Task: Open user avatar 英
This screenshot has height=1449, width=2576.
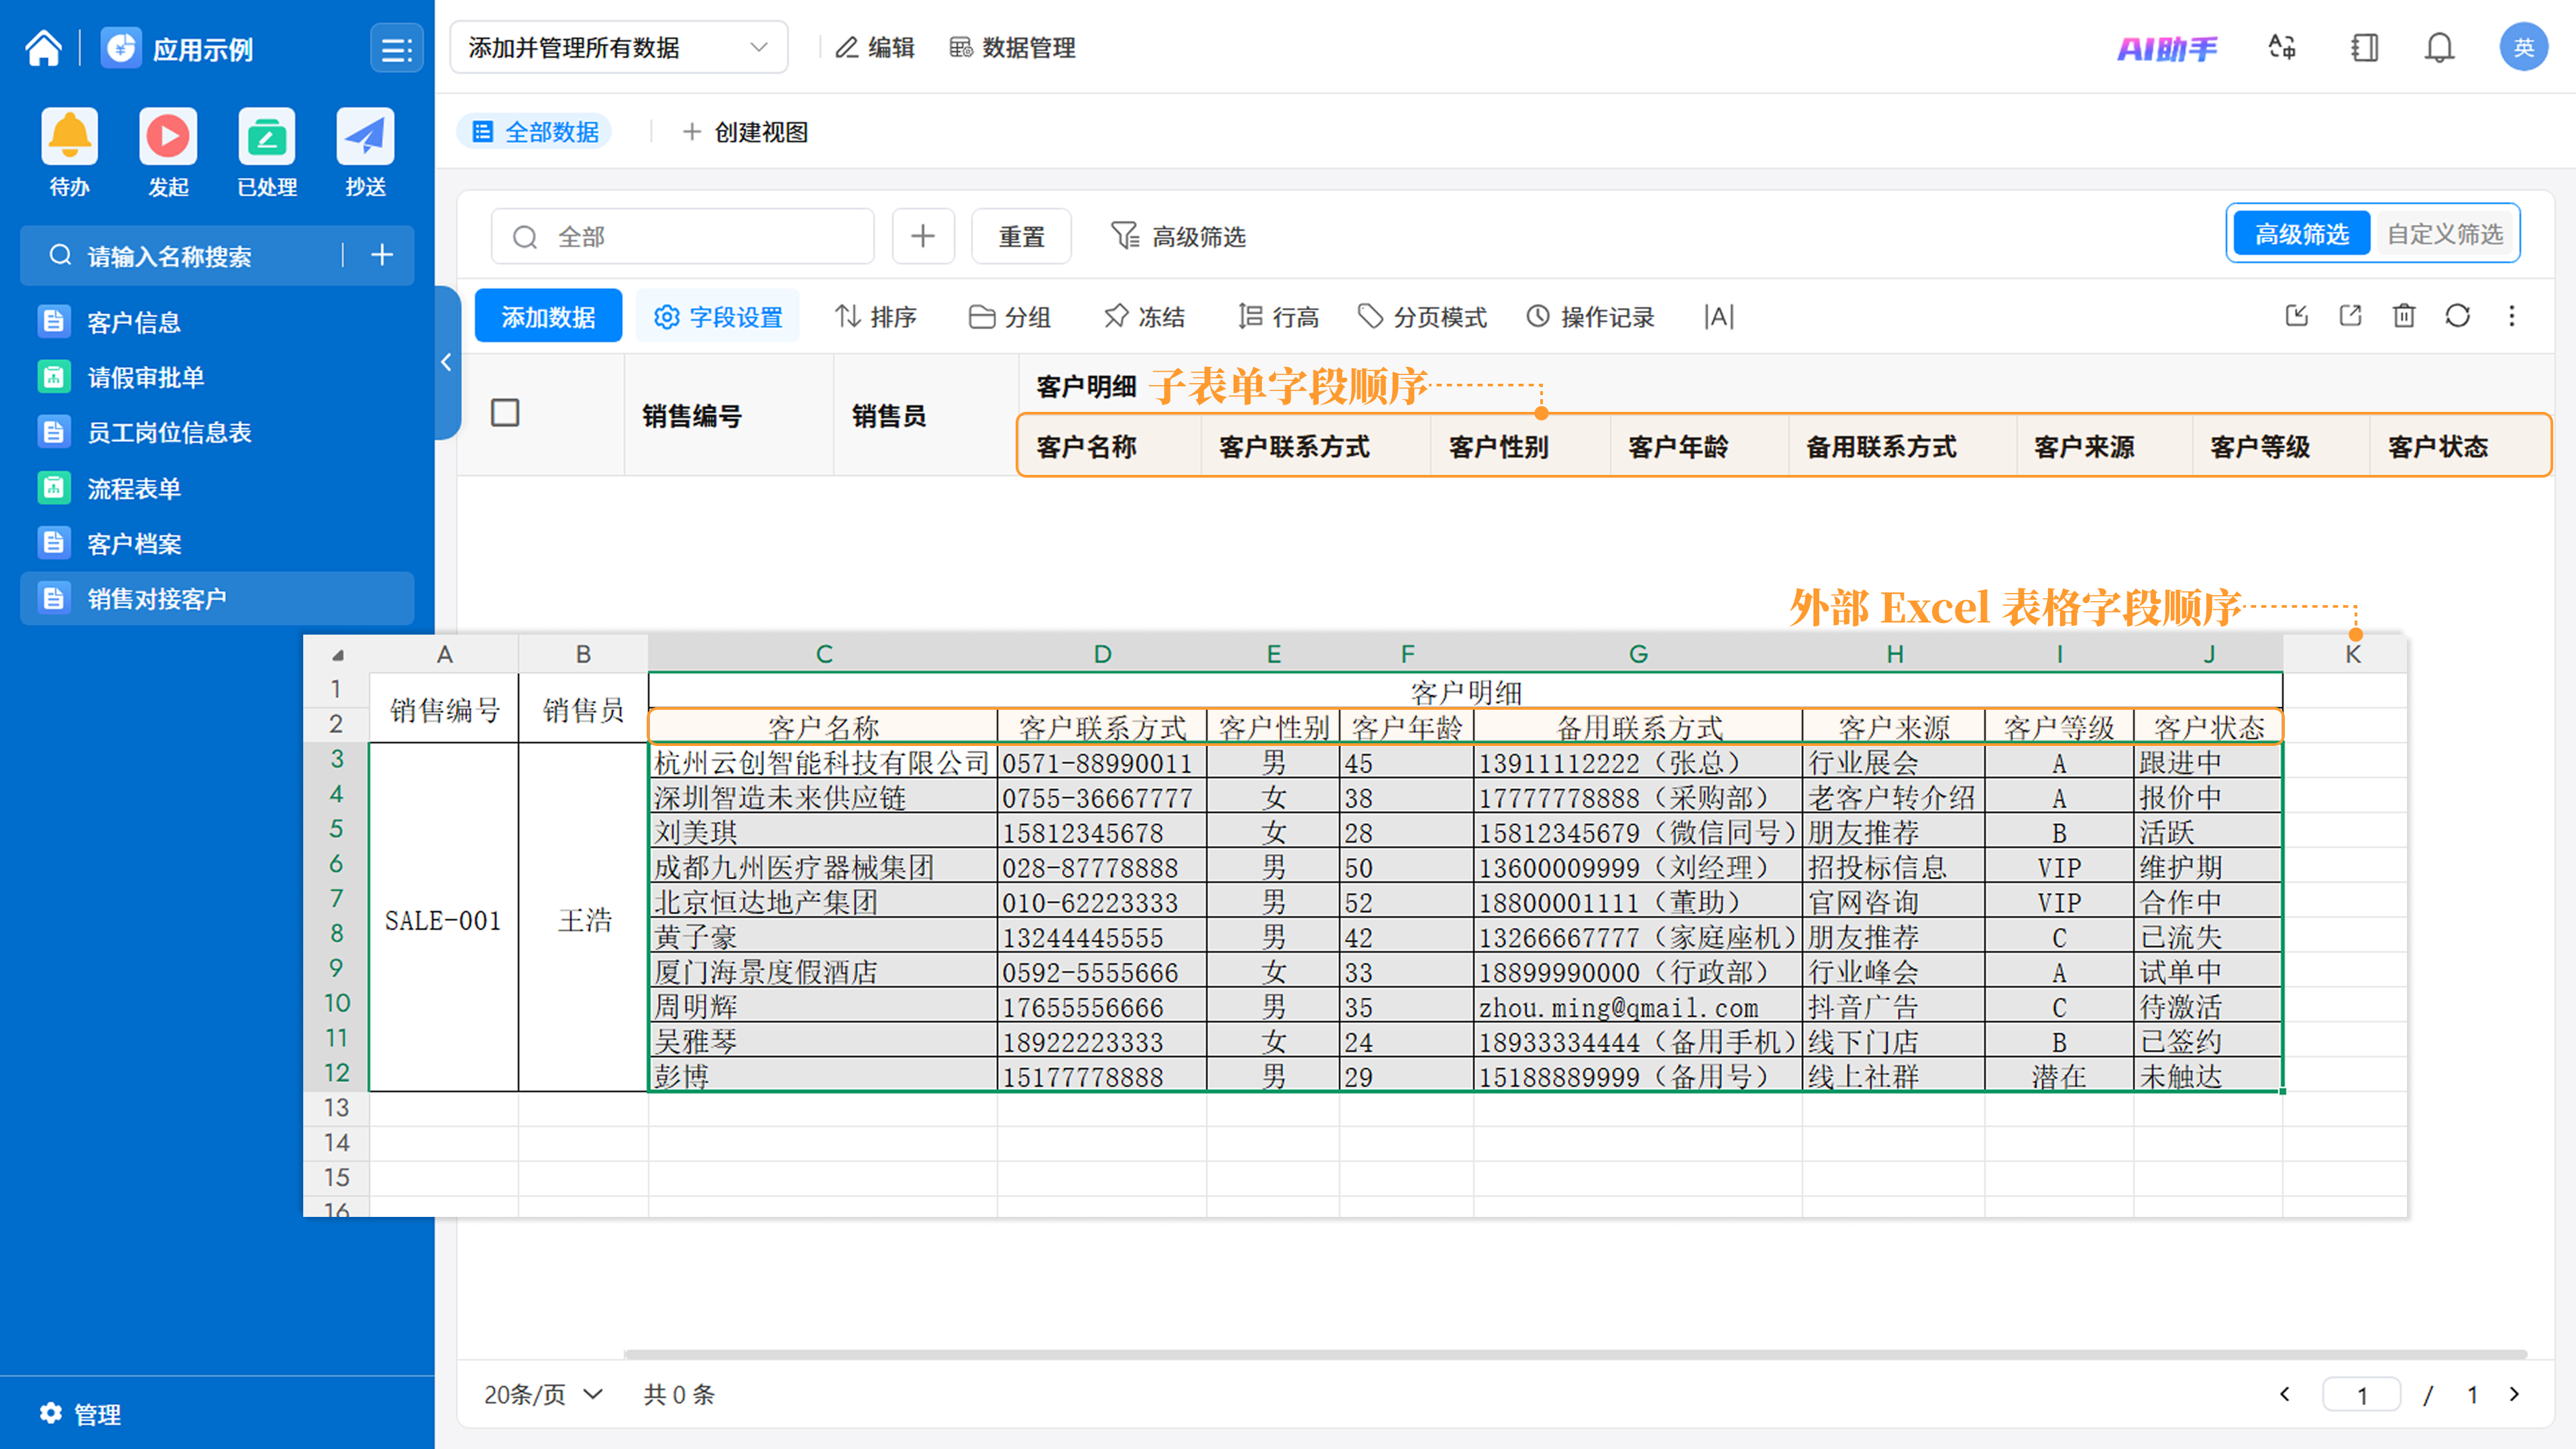Action: [x=2523, y=47]
